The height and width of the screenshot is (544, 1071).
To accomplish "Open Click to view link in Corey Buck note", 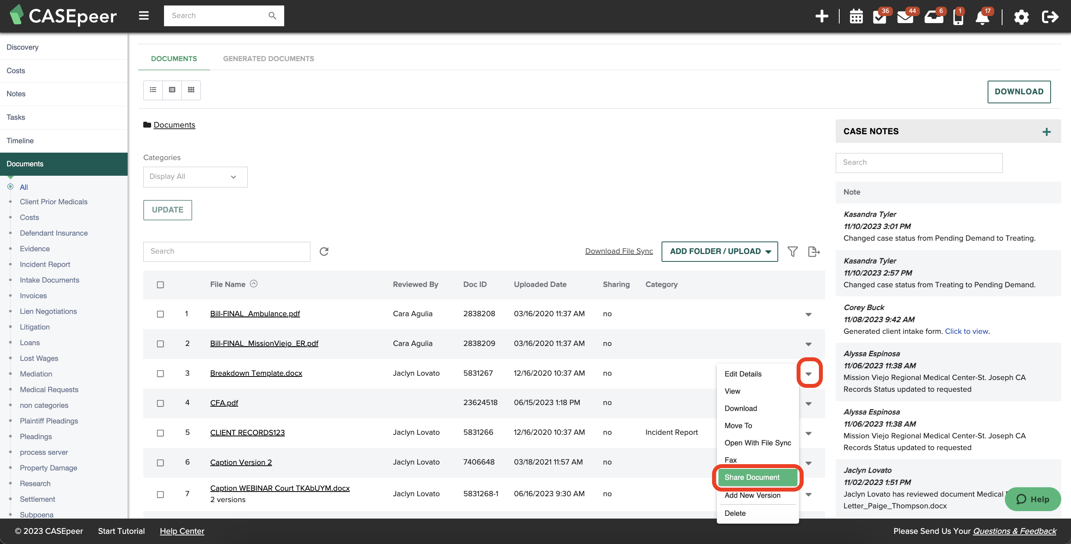I will 966,331.
